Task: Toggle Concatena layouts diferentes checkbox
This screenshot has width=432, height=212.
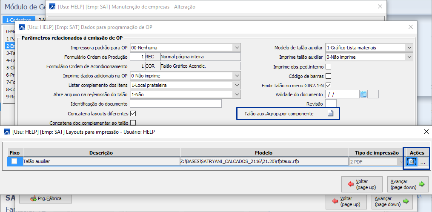Action: tap(133, 113)
